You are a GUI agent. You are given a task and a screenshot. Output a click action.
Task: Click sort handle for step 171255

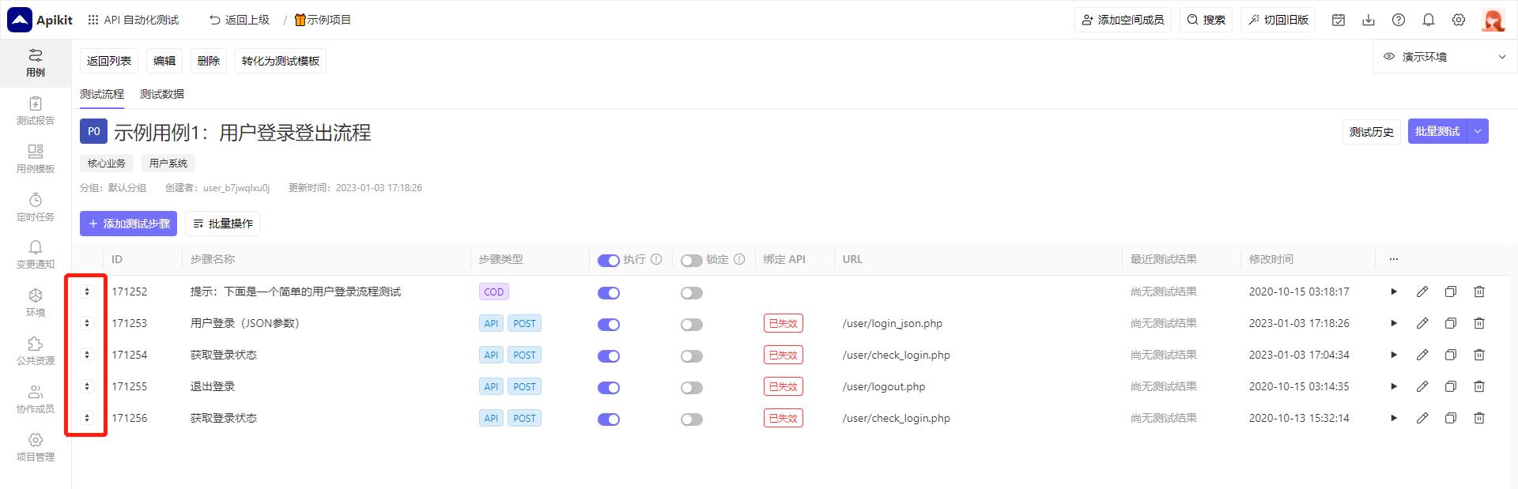pyautogui.click(x=87, y=386)
